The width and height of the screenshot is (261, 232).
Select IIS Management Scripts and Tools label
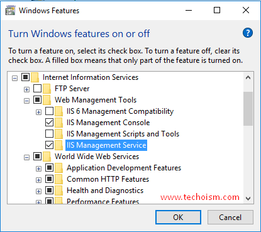[x=123, y=134]
